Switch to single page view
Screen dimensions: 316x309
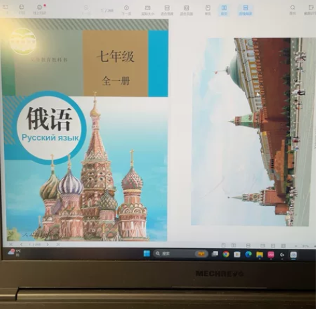point(208,10)
